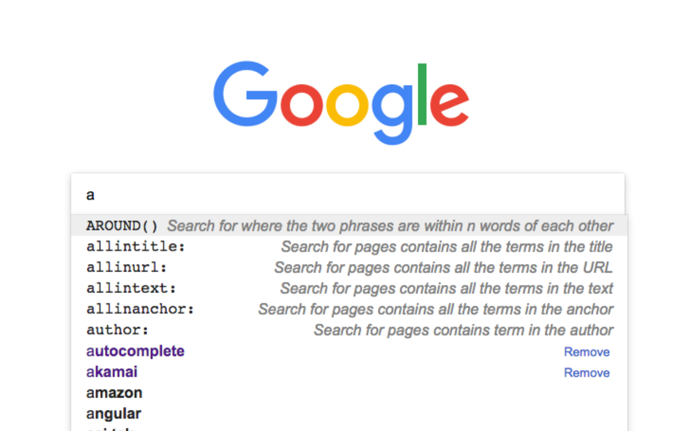690x431 pixels.
Task: Select the allintext: operator suggestion
Action: 131,289
